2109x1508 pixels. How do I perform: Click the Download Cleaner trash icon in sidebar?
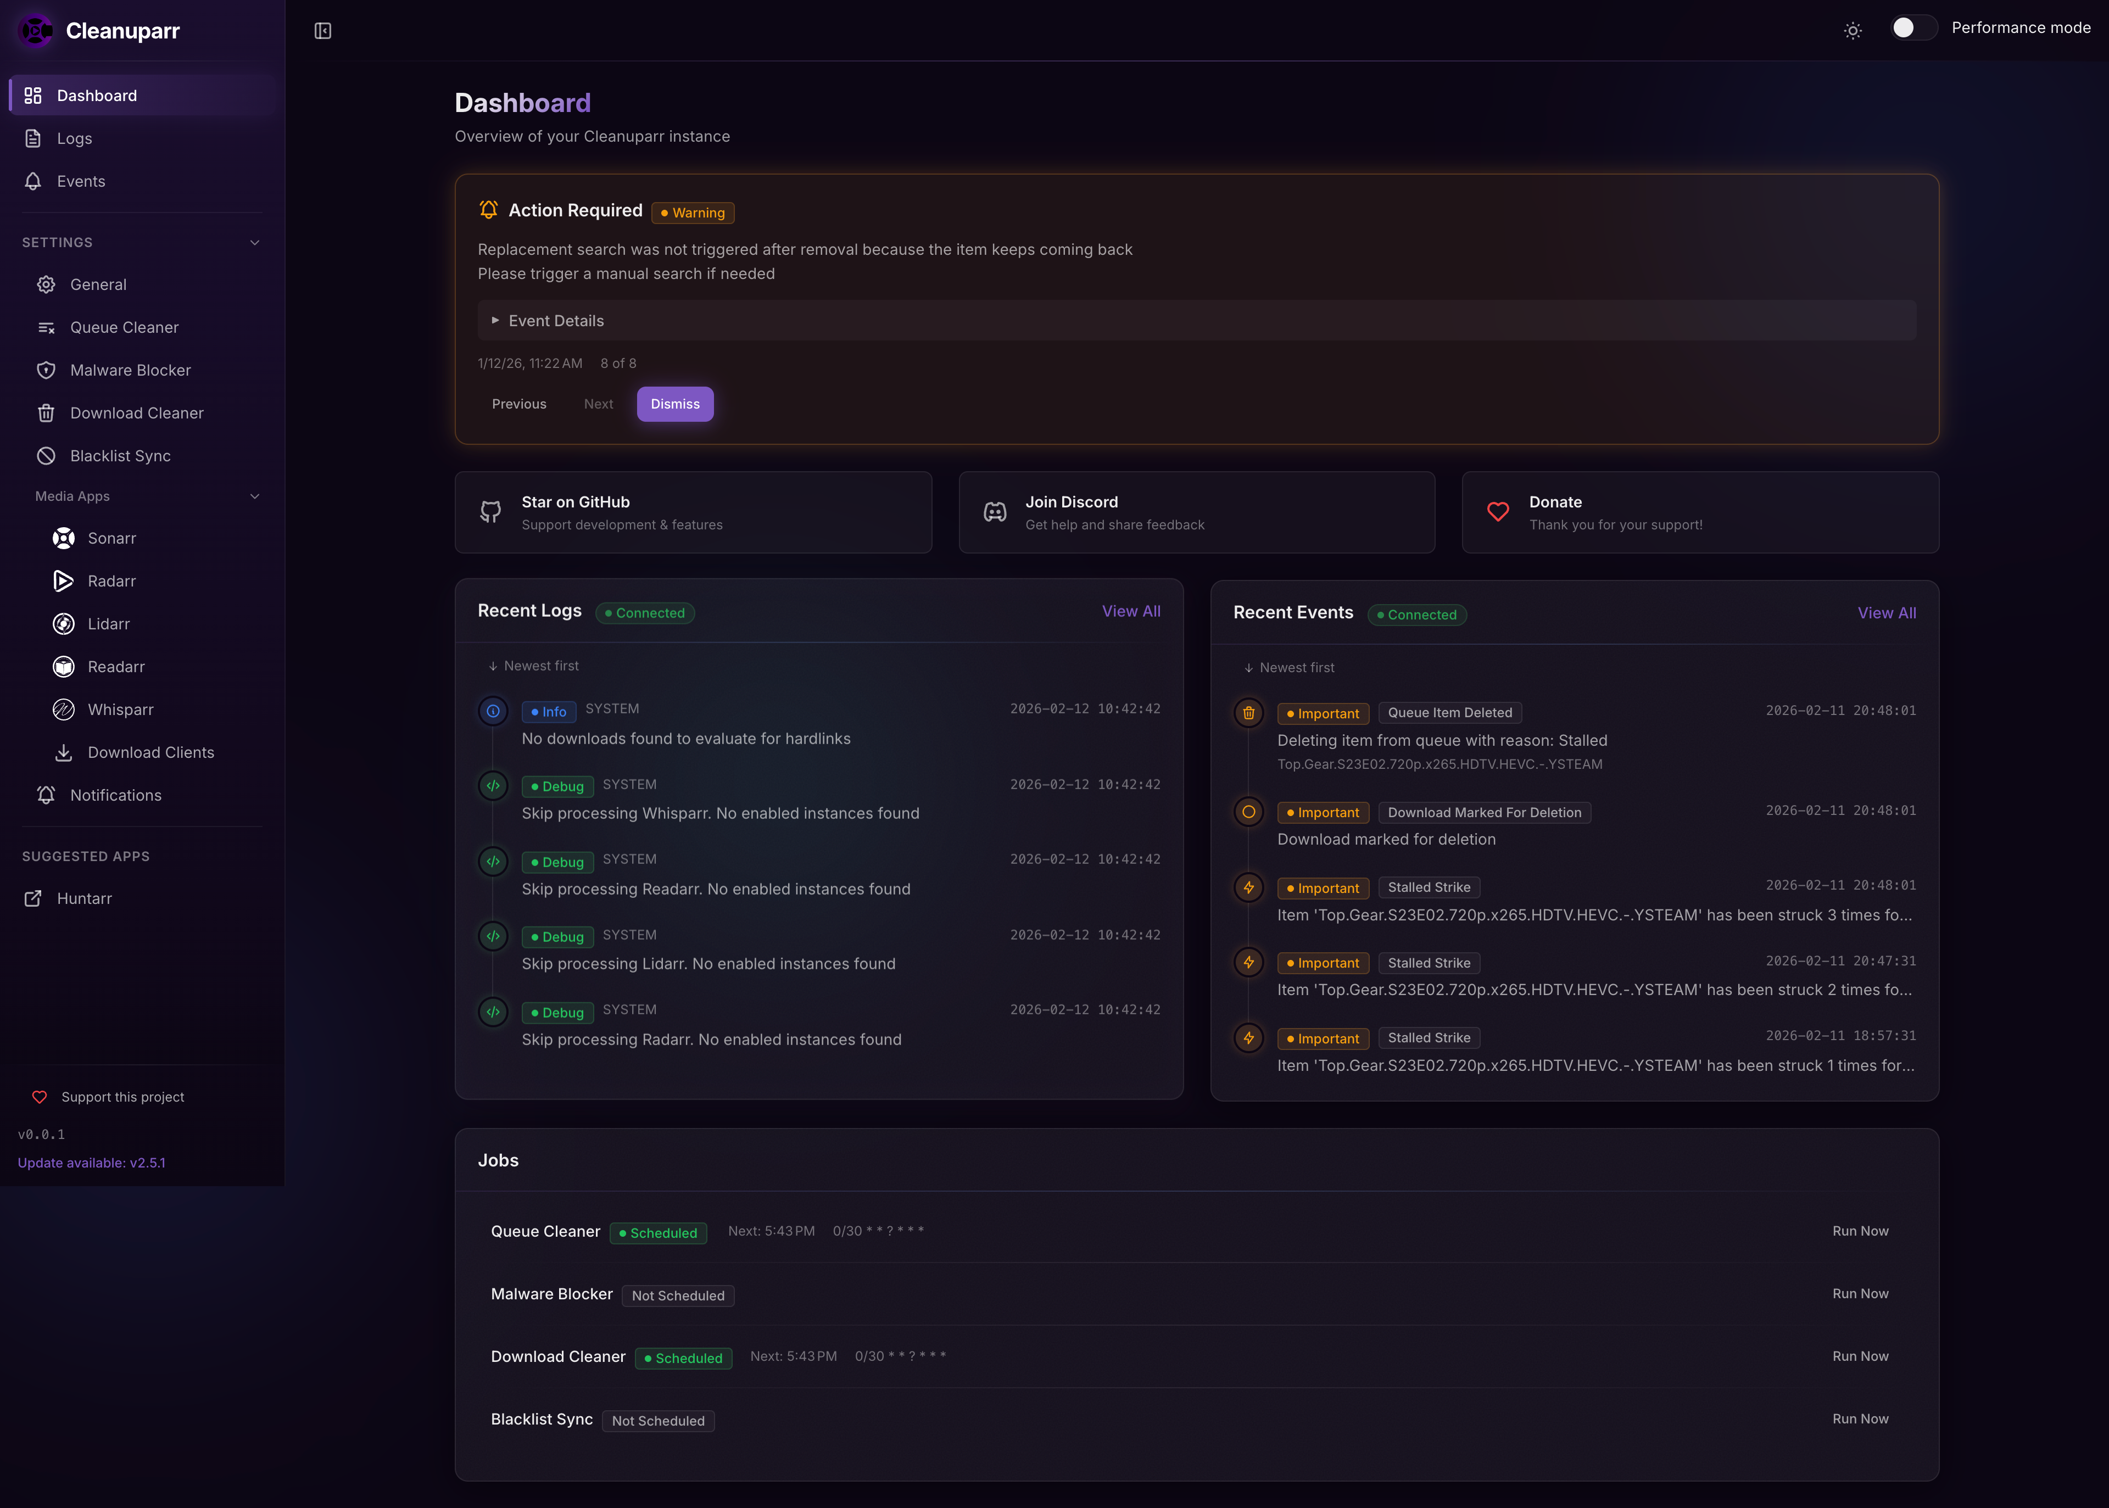coord(46,413)
